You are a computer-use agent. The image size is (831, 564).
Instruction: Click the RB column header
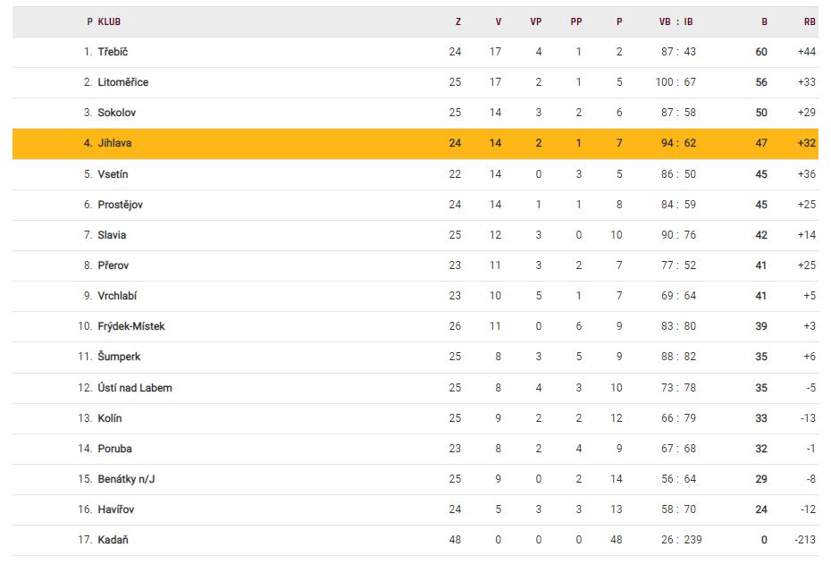(810, 21)
